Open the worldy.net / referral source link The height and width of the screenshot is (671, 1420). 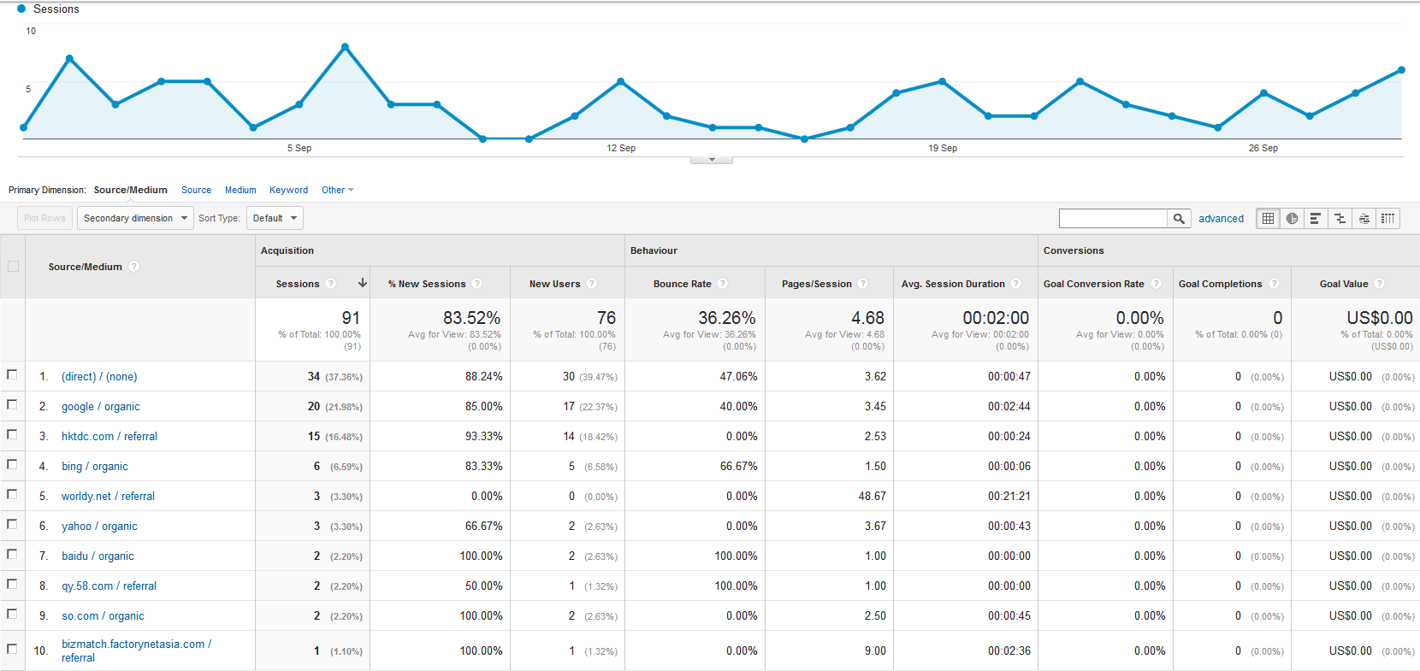(x=108, y=496)
